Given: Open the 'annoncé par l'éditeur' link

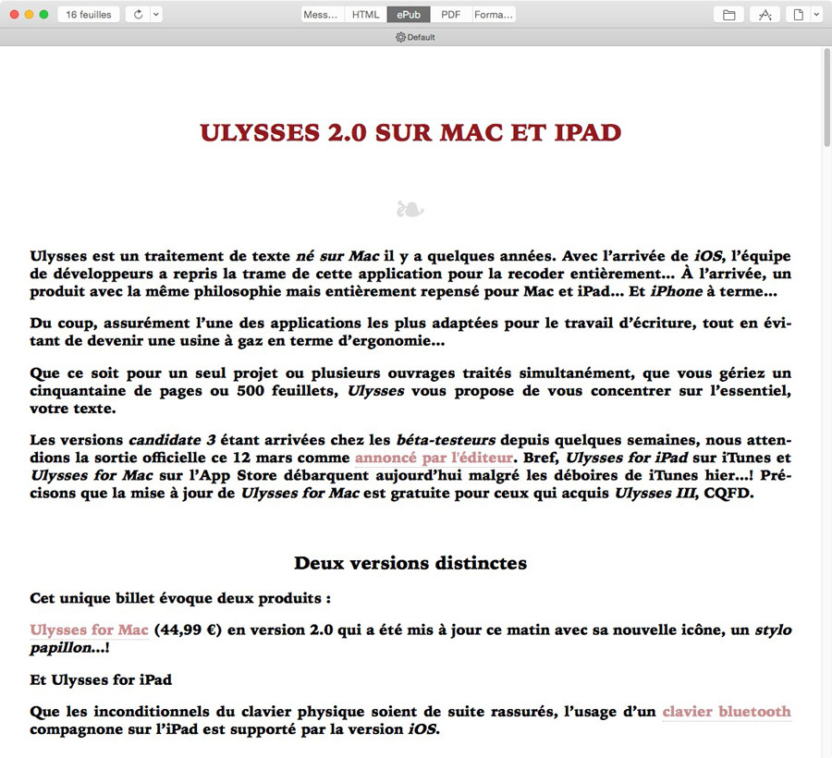Looking at the screenshot, I should [434, 458].
